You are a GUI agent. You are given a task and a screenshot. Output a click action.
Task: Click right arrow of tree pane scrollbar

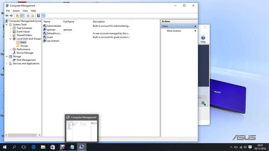click(40, 135)
